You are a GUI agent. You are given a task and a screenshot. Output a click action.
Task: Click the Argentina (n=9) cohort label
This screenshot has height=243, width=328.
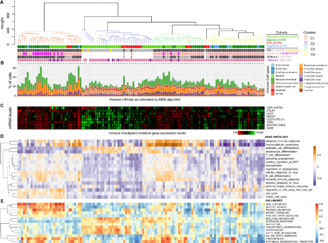pos(276,46)
